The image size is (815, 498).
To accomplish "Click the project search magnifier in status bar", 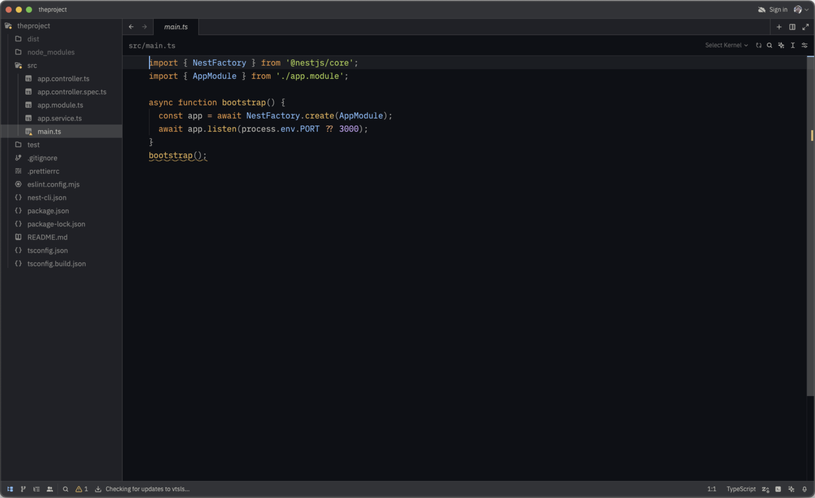I will [x=66, y=489].
